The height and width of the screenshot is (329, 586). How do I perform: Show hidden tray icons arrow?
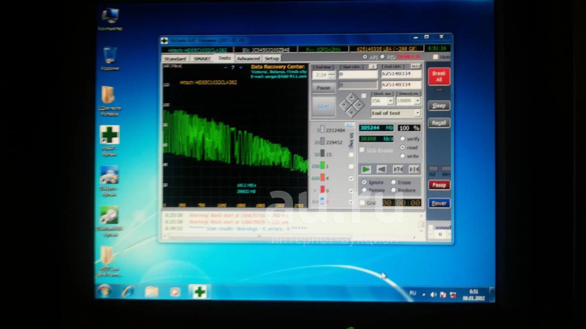424,294
